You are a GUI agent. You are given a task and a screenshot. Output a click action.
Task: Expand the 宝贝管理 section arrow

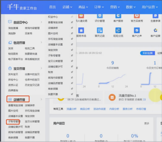pyautogui.click(x=41, y=68)
